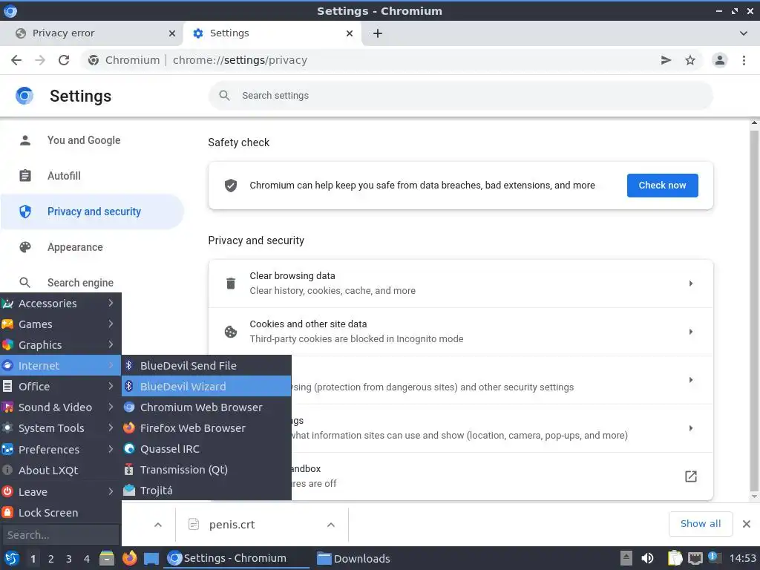Click the cookie icon for site data
This screenshot has width=760, height=570.
231,332
